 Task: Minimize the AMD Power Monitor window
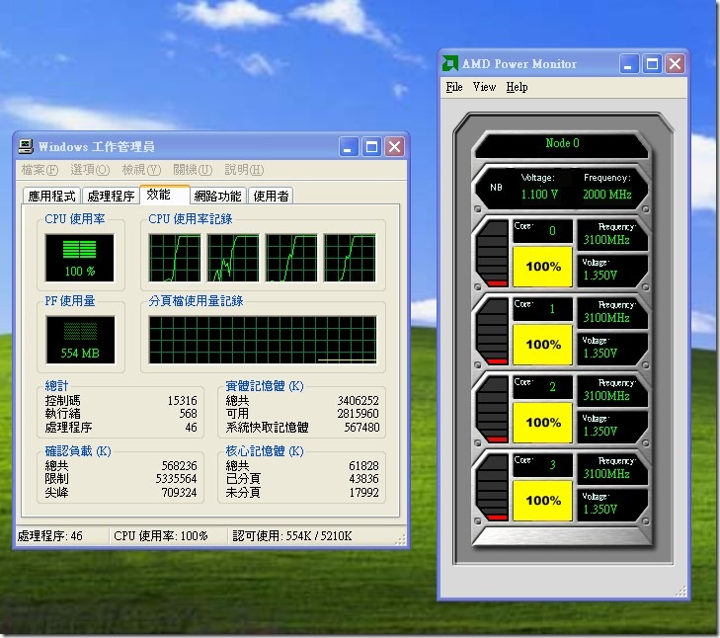coord(628,64)
